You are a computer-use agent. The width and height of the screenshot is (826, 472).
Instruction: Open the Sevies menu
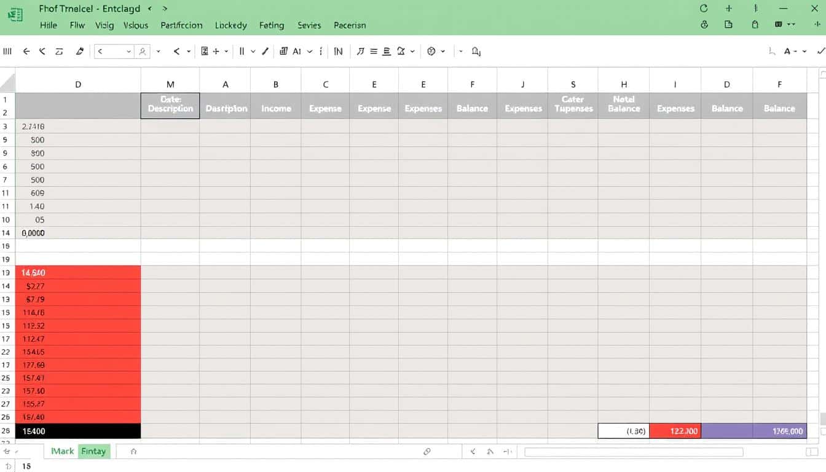click(x=309, y=25)
